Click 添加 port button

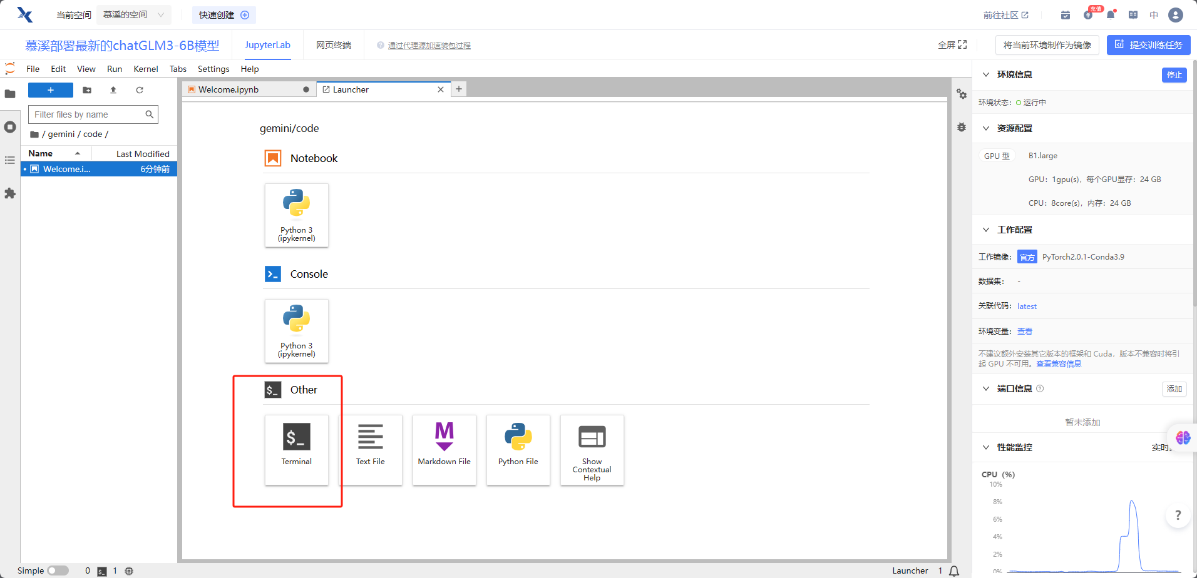(1174, 388)
